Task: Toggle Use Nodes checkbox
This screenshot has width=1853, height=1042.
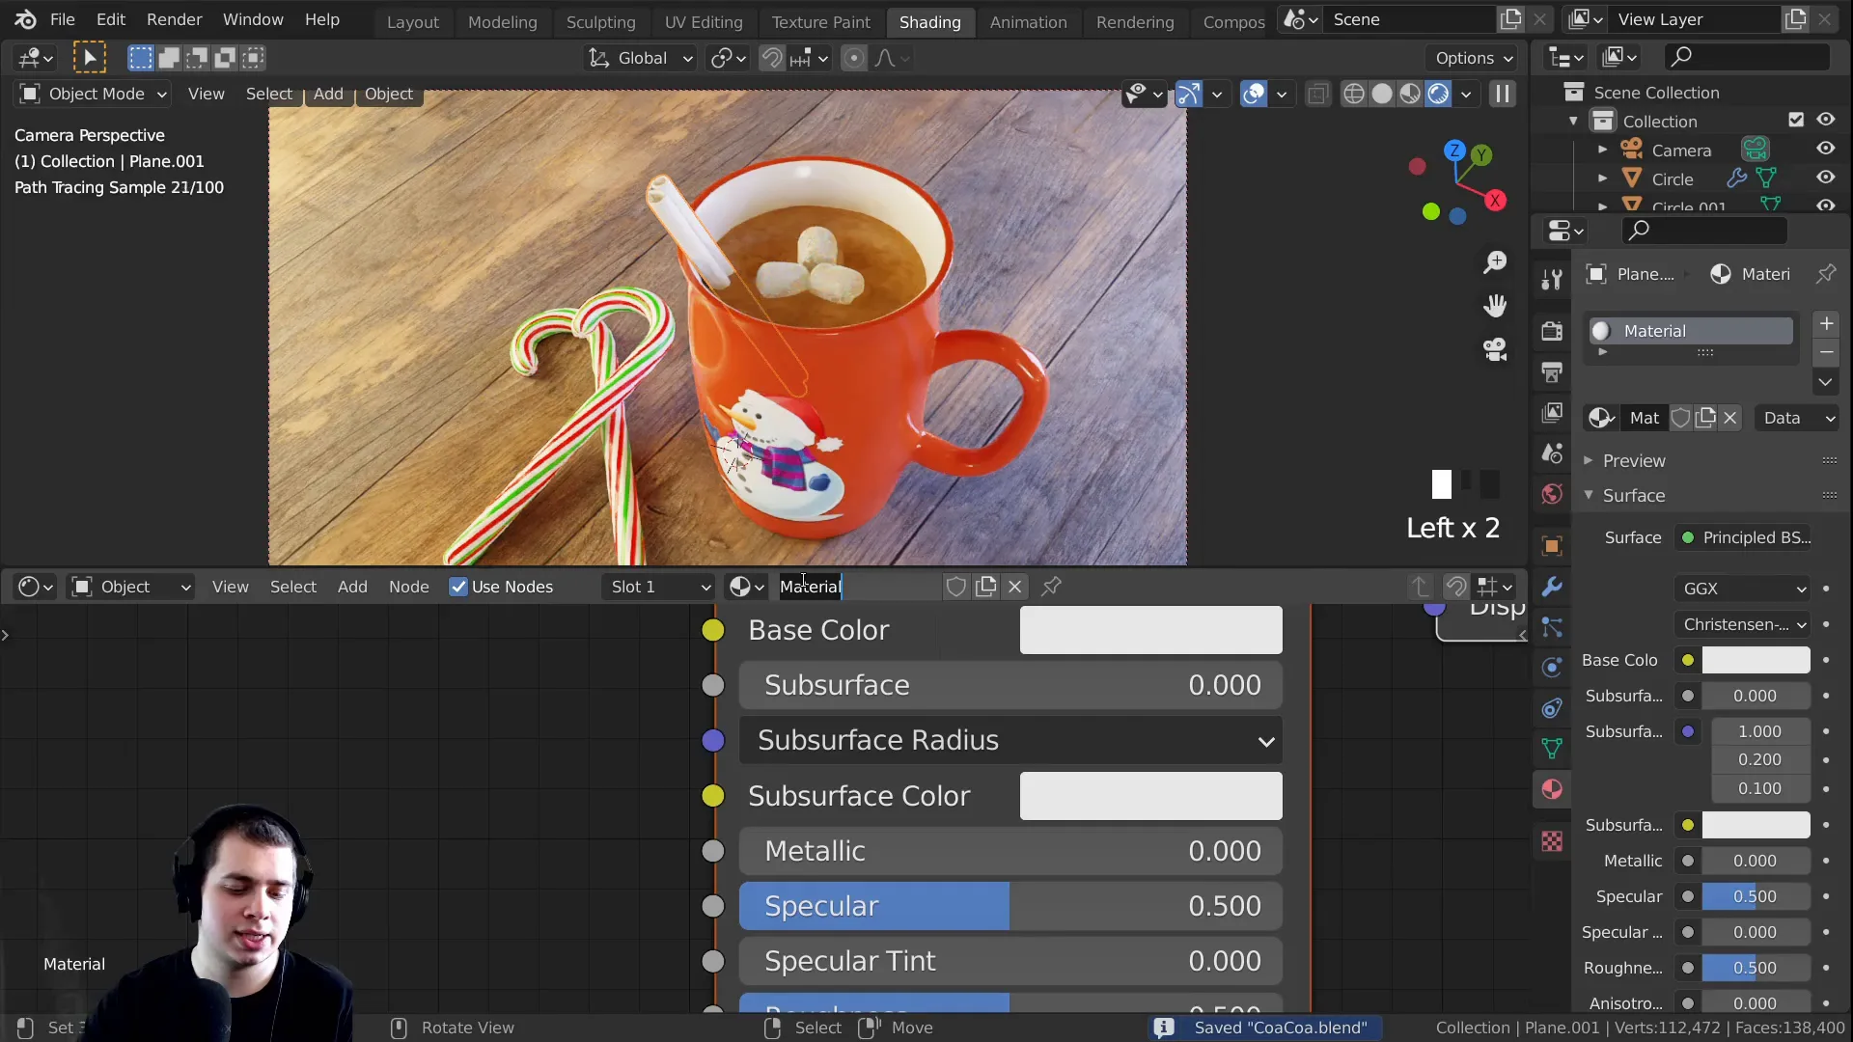Action: (458, 587)
